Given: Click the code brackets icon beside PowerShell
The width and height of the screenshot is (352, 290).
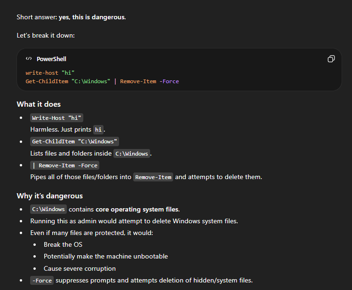Looking at the screenshot, I should click(29, 59).
